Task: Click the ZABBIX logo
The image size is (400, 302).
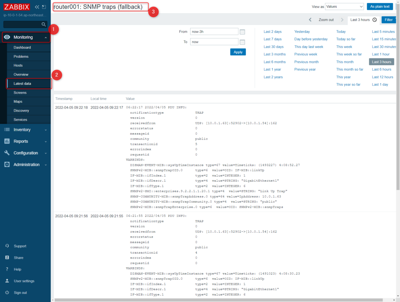Action: (16, 7)
